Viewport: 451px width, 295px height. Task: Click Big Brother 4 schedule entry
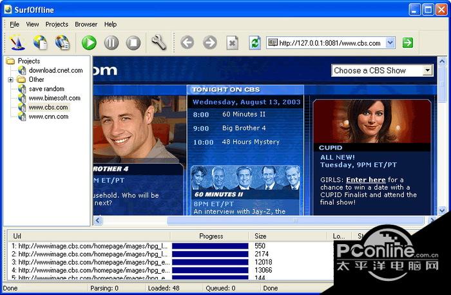(x=244, y=128)
